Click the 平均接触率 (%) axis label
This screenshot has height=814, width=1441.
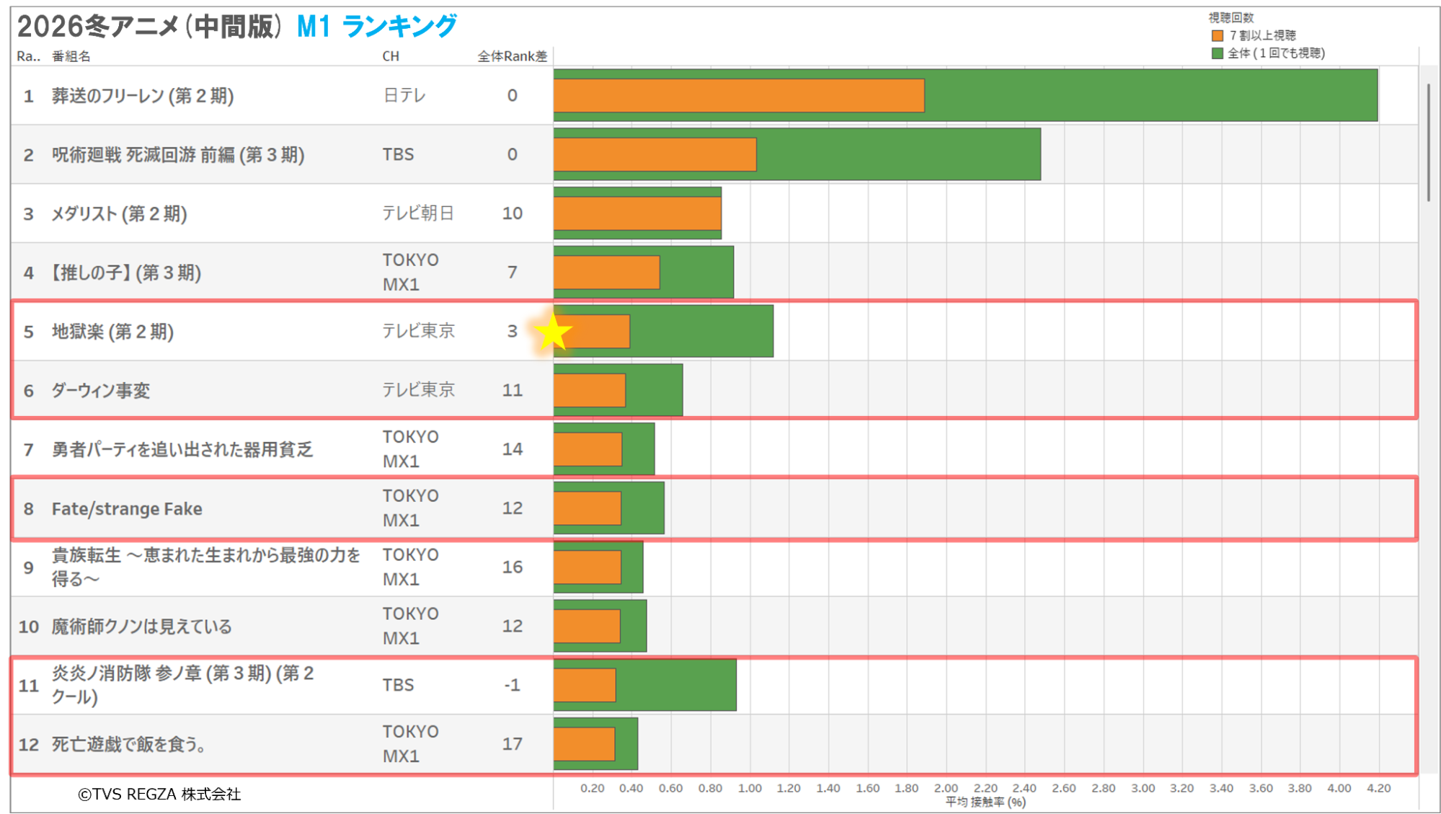click(985, 802)
